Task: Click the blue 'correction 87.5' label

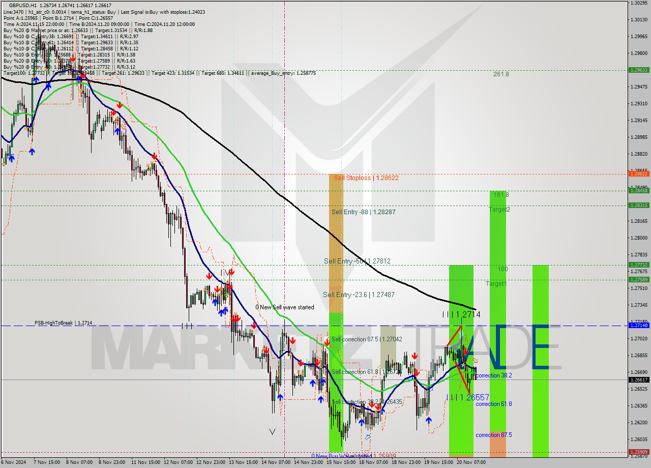Action: point(494,435)
